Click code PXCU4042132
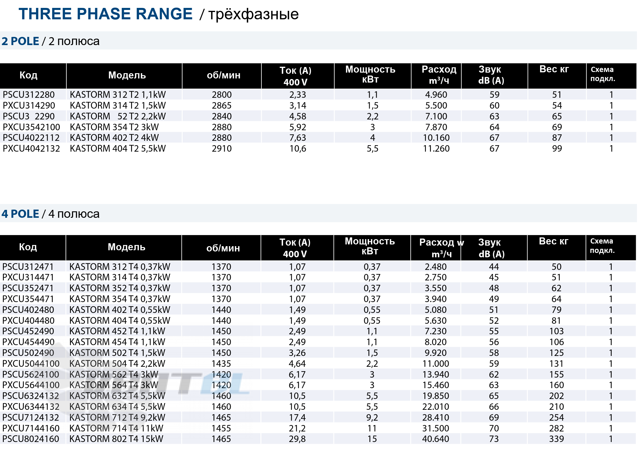This screenshot has width=639, height=454. (31, 148)
